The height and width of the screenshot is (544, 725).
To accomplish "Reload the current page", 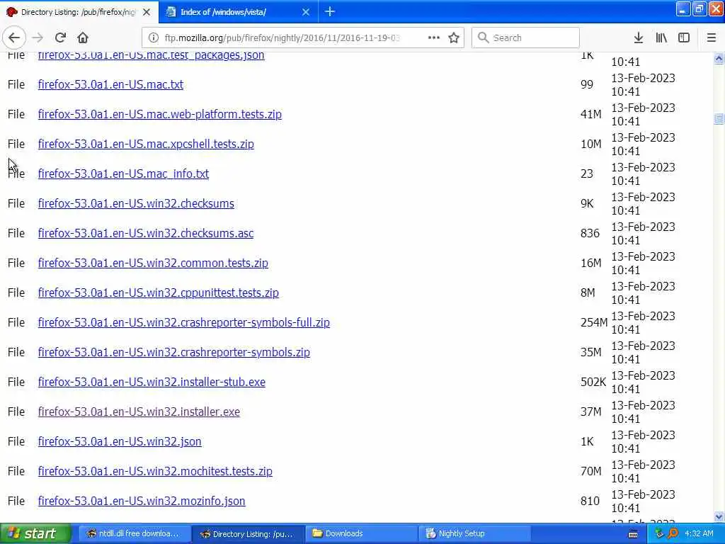I will point(60,38).
